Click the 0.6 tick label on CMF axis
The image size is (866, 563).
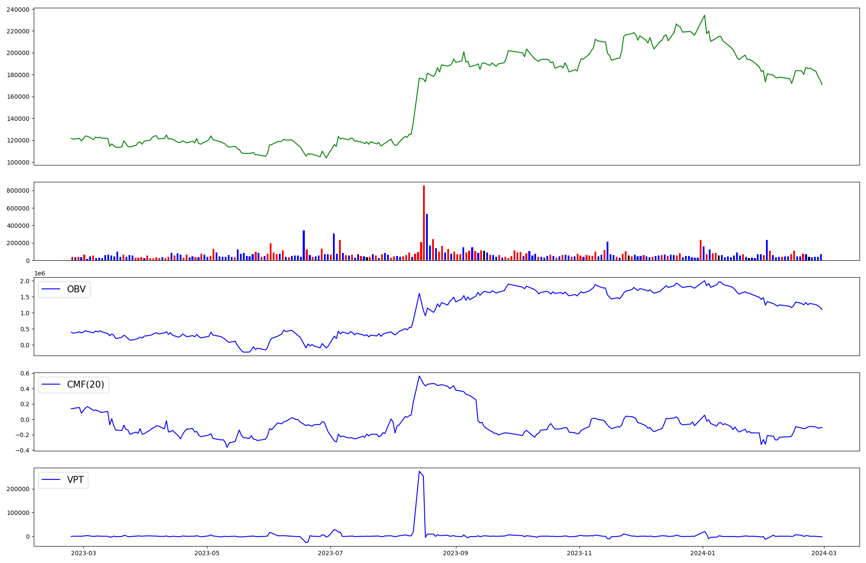click(x=25, y=373)
